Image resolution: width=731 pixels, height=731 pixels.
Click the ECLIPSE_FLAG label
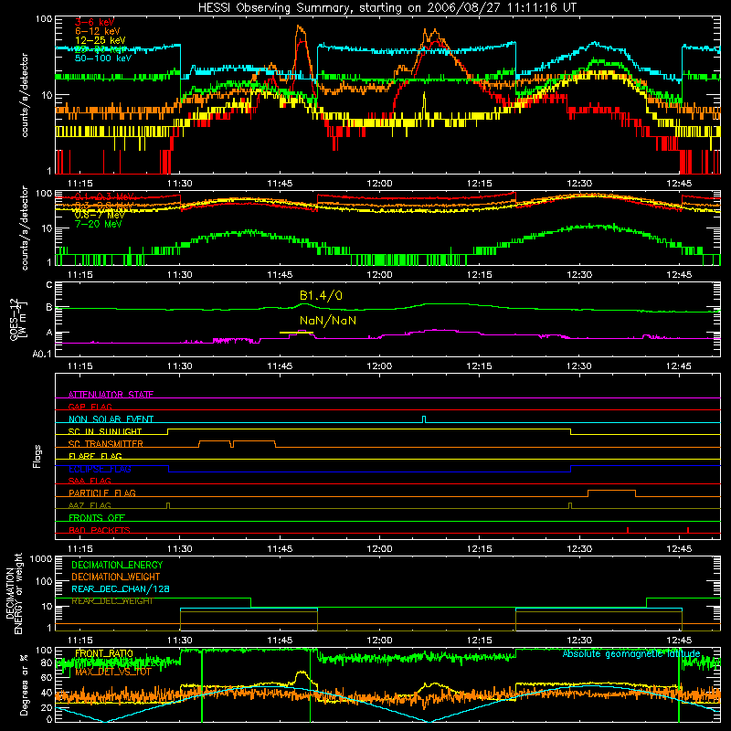100,469
